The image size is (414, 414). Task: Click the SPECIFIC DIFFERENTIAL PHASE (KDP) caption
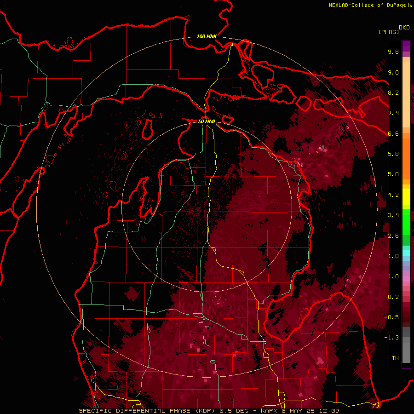tap(146, 411)
